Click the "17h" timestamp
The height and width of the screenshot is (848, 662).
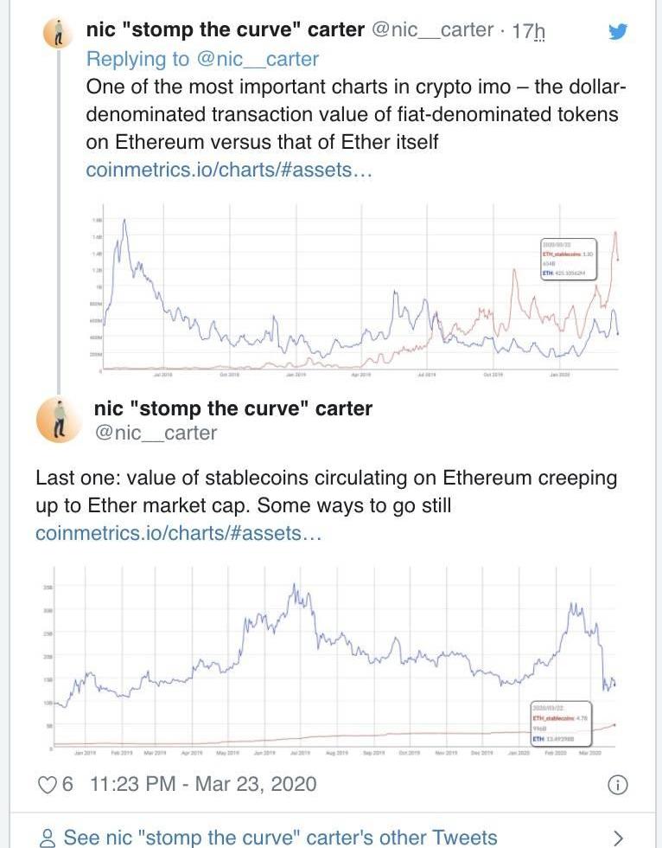(x=528, y=31)
